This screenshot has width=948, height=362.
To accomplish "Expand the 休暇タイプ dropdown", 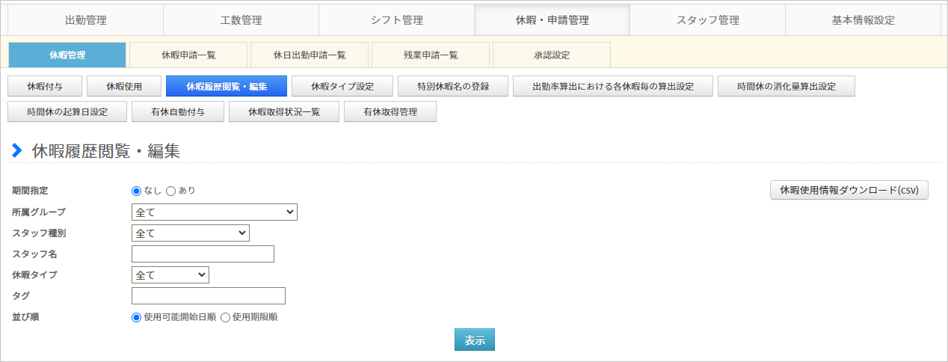I will click(x=170, y=275).
